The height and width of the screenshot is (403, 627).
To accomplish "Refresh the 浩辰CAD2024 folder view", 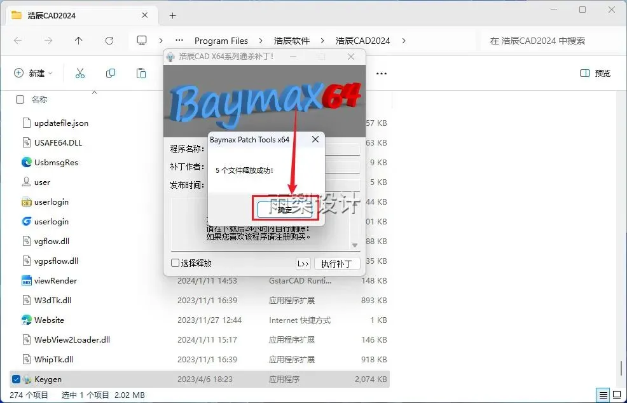I will (x=109, y=41).
